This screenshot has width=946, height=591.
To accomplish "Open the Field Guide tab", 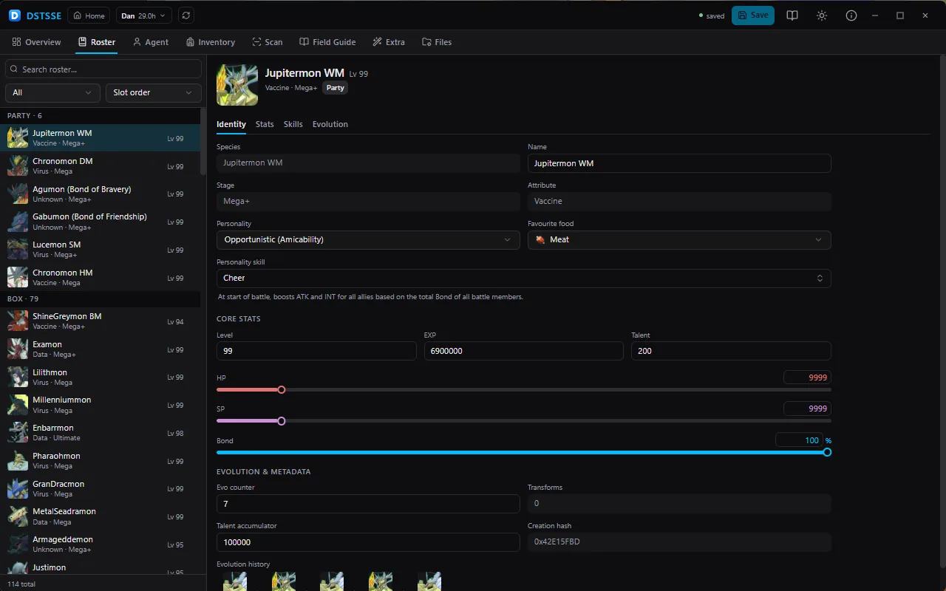I will (327, 42).
